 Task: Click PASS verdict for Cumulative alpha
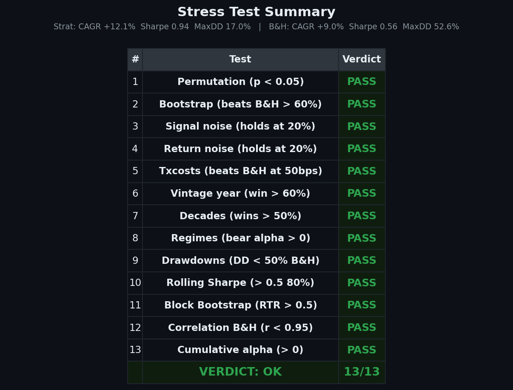362,350
